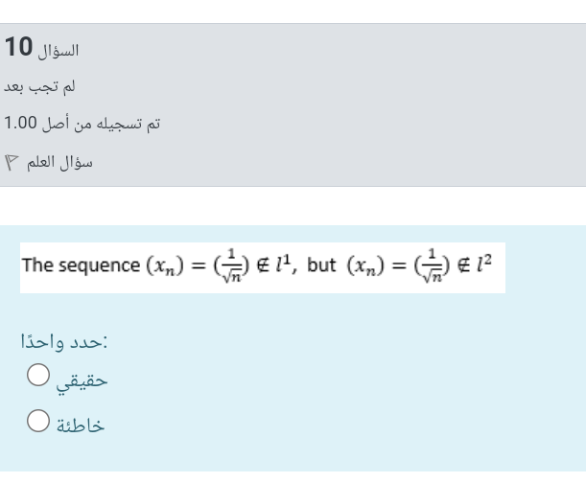The width and height of the screenshot is (586, 483).
Task: Click the first (xₙ) term in formula
Action: coord(165,265)
